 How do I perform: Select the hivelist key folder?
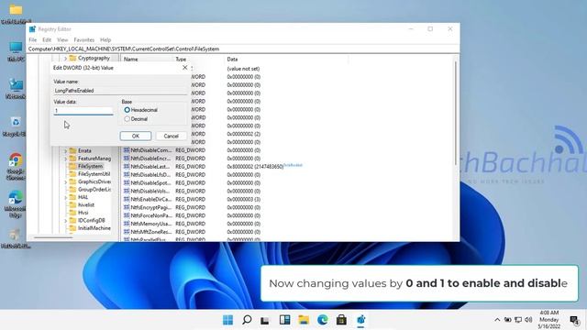[86, 205]
